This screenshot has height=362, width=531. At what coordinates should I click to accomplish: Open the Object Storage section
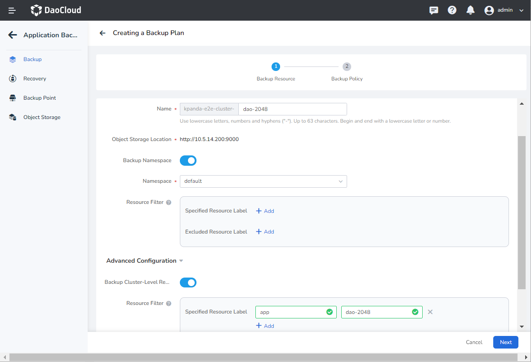click(41, 117)
